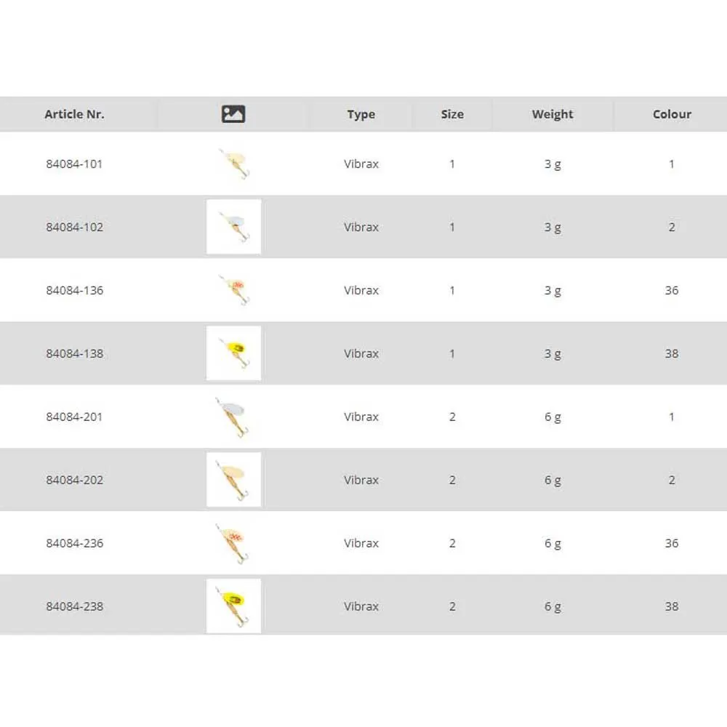The image size is (727, 727).
Task: Enlarge the lure picture in row 84084-201
Action: coord(234,417)
